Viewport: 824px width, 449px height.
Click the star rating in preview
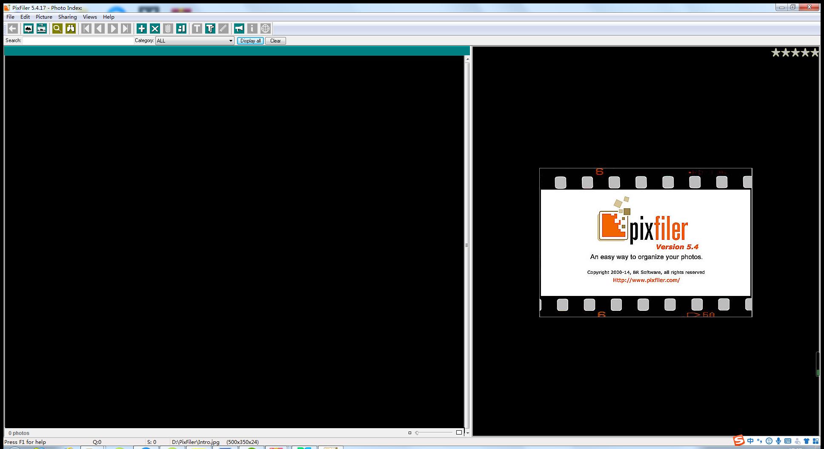(x=795, y=53)
